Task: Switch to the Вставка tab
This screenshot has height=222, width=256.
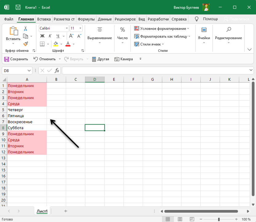Action: (44, 19)
